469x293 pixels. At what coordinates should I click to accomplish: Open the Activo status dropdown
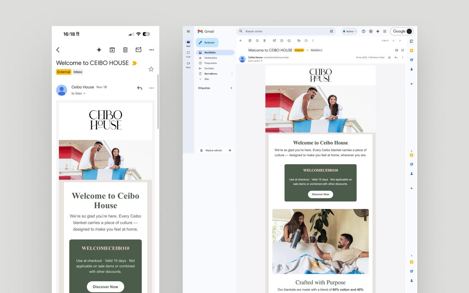coord(349,31)
